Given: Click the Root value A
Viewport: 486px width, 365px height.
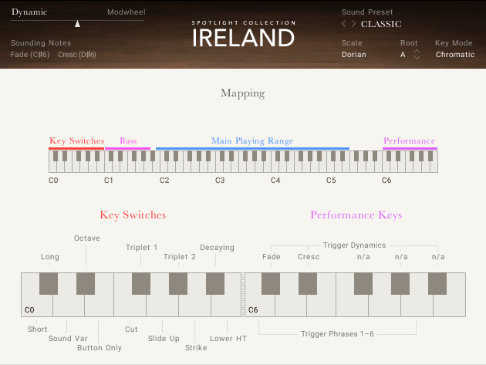Looking at the screenshot, I should 403,55.
